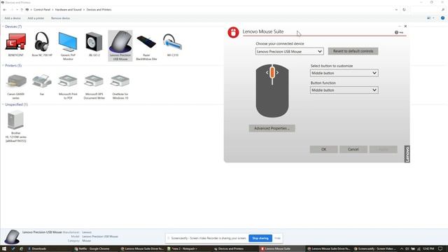Viewport: 448px width, 252px height.
Task: Collapse the Devices (7) group
Action: (x=3, y=27)
